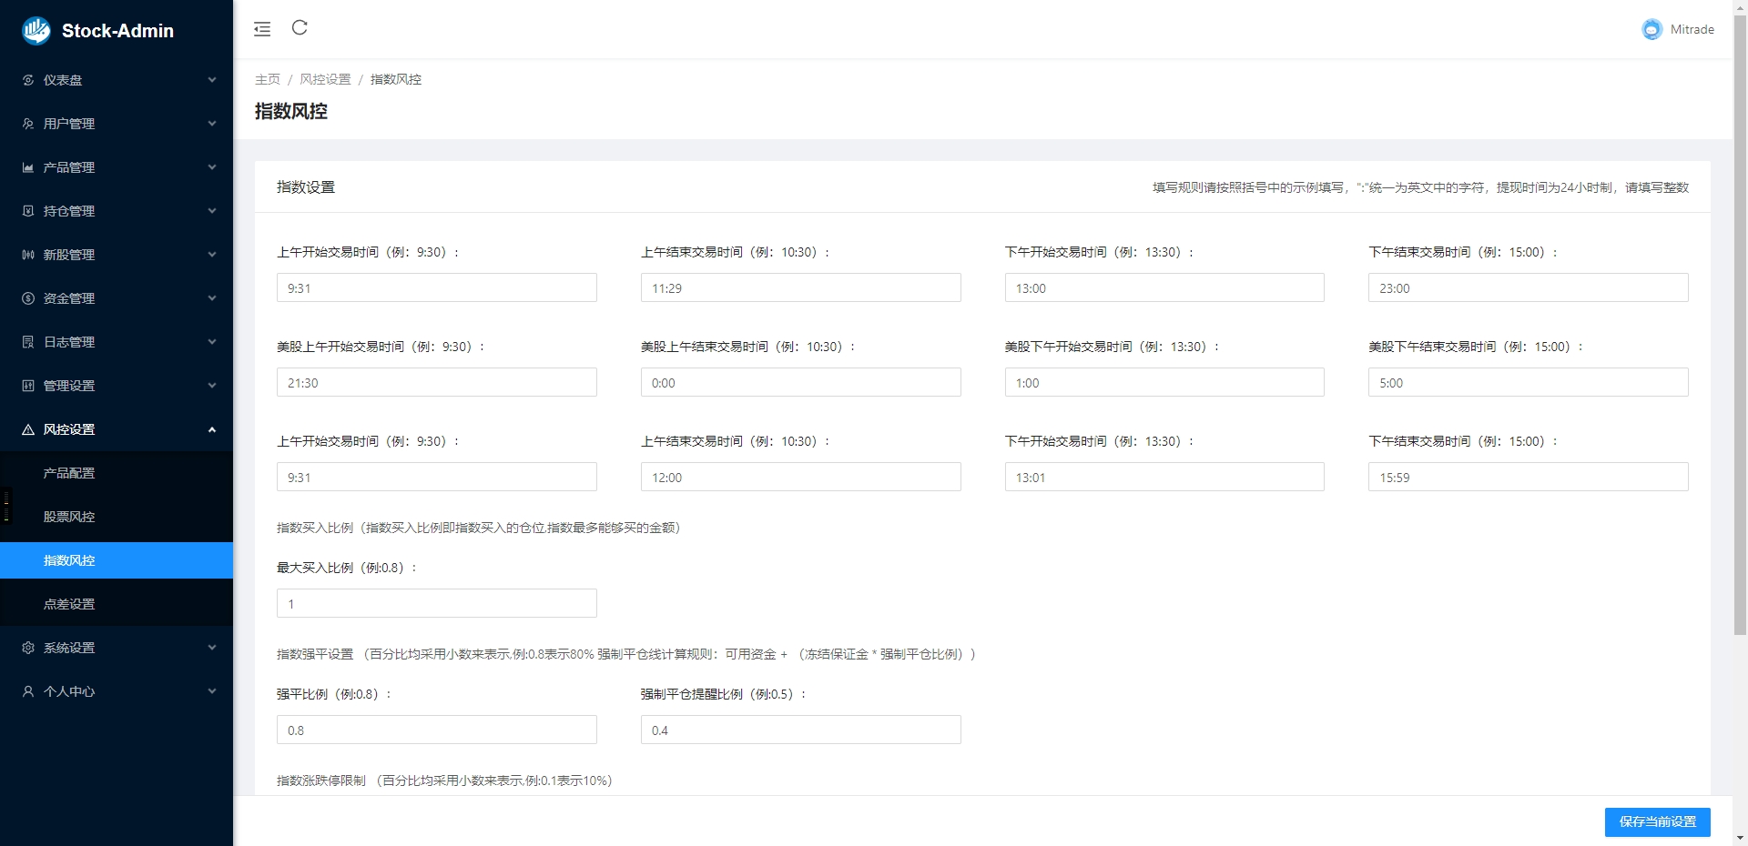Expand the 持仓管理 menu chevron
Viewport: 1748px width, 846px height.
212,211
